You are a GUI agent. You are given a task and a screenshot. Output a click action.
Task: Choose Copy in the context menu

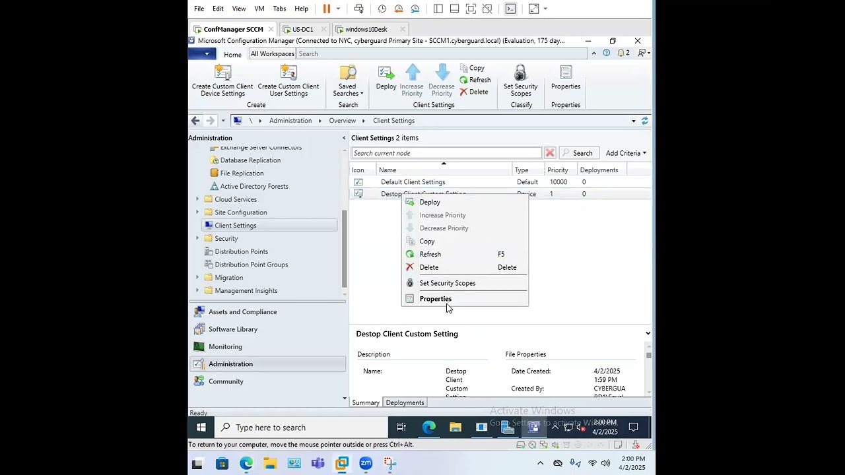click(x=465, y=241)
